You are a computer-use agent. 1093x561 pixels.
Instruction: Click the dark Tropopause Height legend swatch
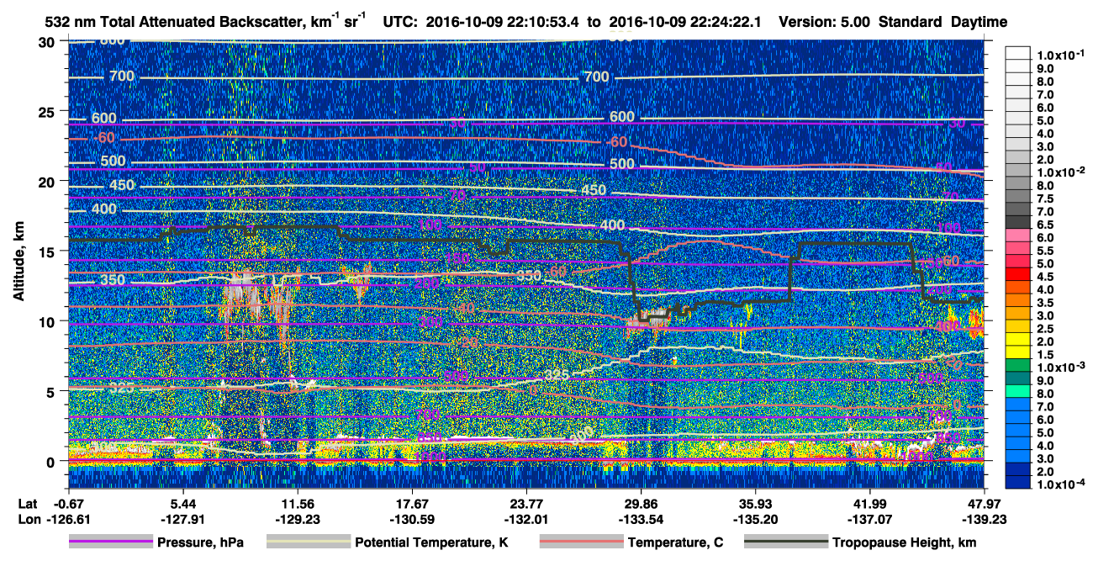point(784,543)
